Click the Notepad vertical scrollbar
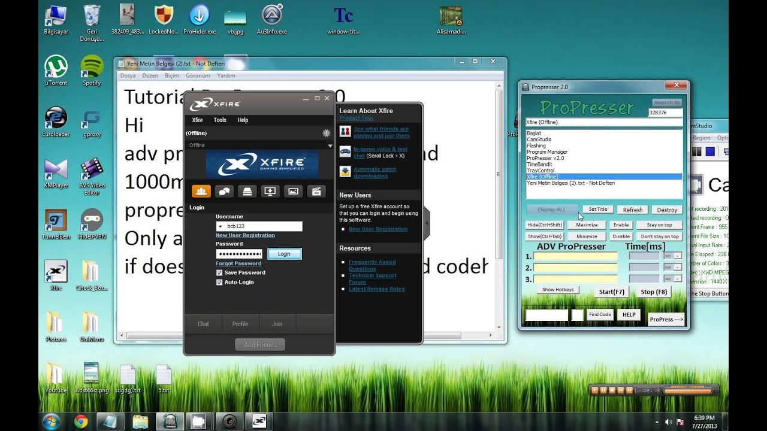 (x=499, y=207)
